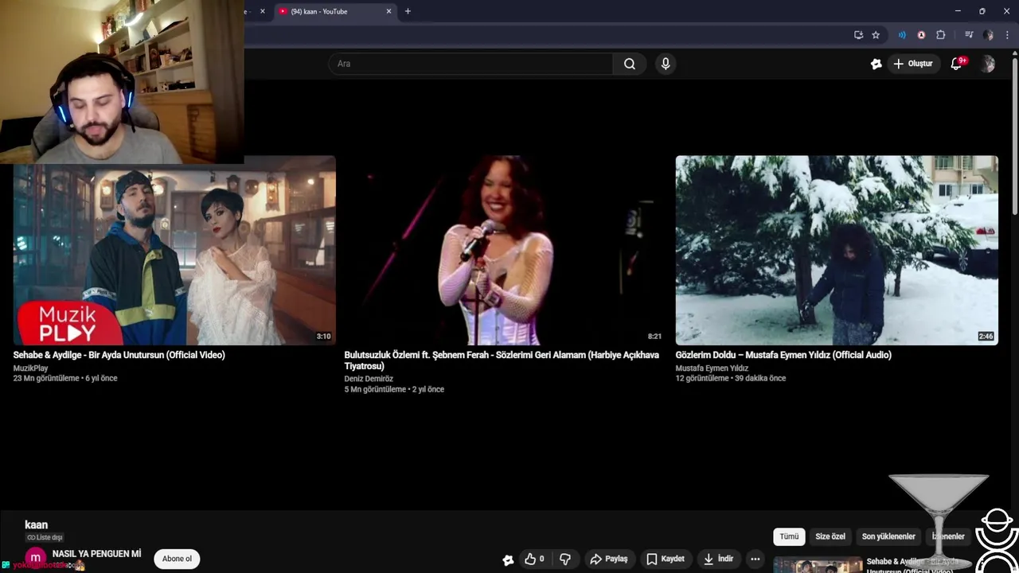Open the YouTube notifications bell
The image size is (1019, 573).
(956, 64)
